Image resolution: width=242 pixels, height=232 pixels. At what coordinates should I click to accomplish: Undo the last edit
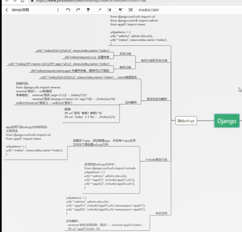[68, 10]
